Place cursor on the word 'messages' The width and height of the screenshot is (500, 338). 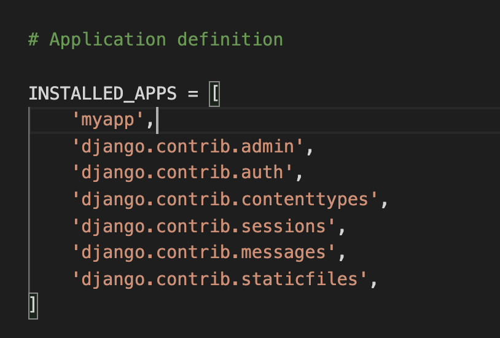point(284,253)
